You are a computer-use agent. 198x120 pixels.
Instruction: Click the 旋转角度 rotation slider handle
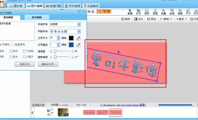coord(55,57)
